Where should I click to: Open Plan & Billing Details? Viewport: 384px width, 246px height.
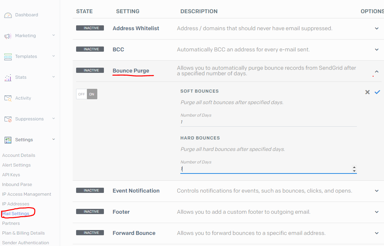[24, 233]
